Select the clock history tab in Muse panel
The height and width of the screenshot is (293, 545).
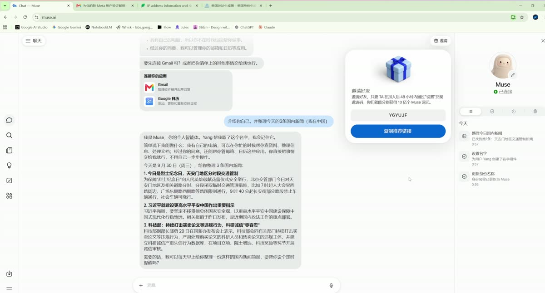coord(514,111)
